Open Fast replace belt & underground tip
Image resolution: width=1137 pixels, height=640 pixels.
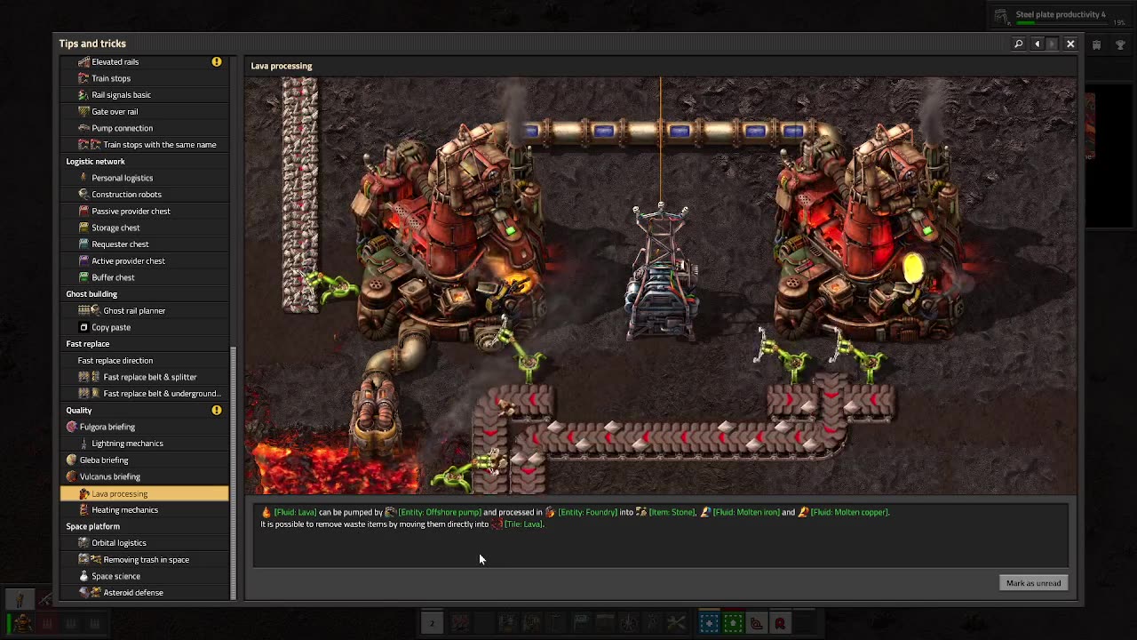(x=144, y=394)
